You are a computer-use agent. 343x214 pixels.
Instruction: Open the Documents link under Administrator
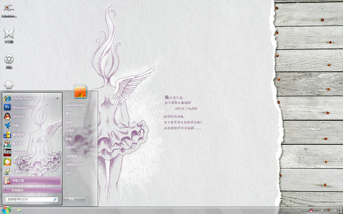[x=69, y=114]
